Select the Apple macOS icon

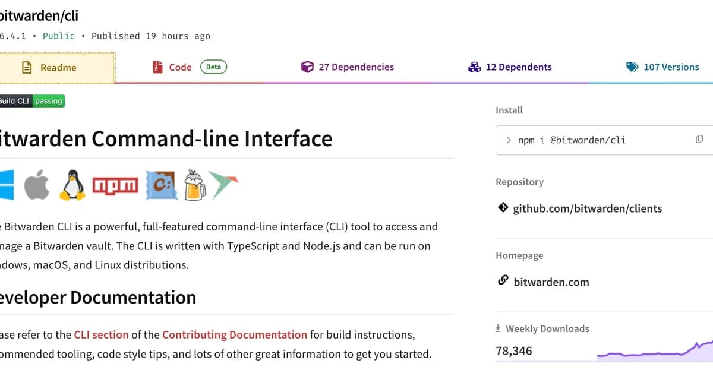(x=37, y=185)
